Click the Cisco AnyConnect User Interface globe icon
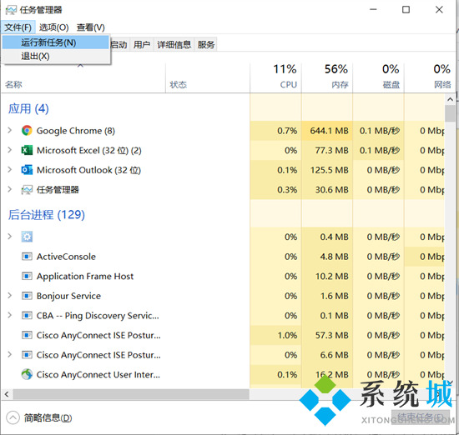459x435 pixels. point(27,374)
